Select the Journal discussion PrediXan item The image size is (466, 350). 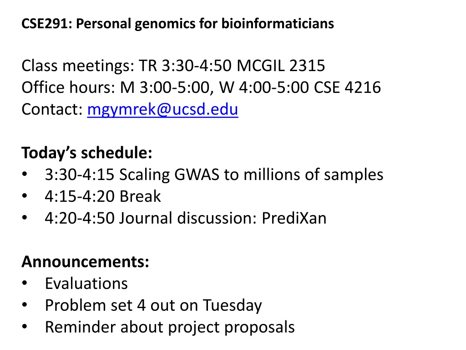(186, 218)
